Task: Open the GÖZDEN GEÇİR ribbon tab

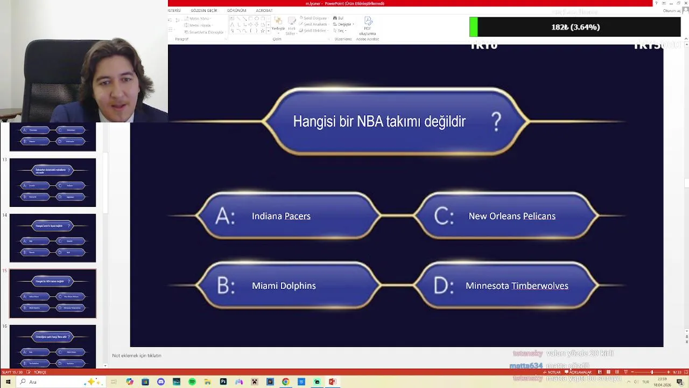Action: tap(203, 10)
